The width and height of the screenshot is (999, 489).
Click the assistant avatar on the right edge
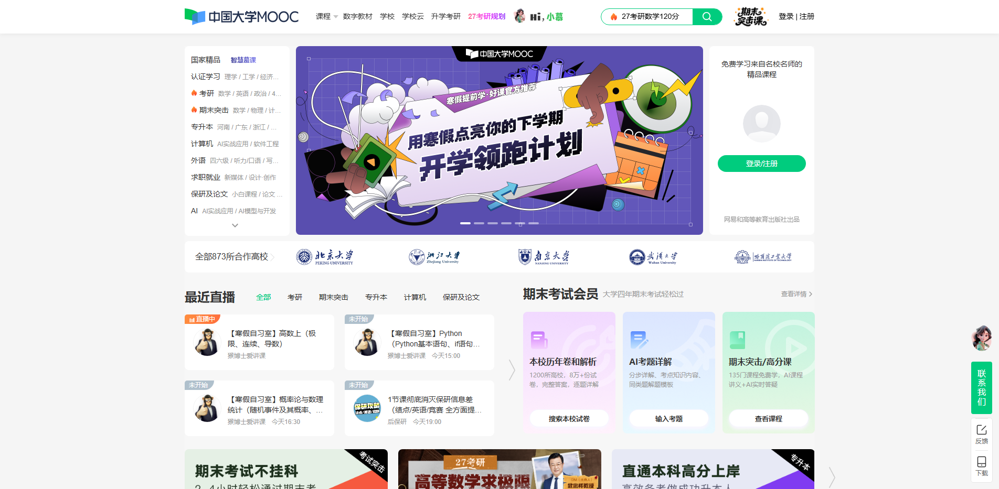[982, 338]
